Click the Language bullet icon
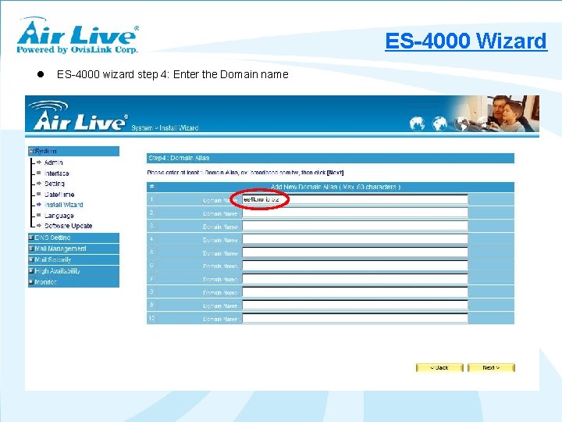The width and height of the screenshot is (562, 422). tap(39, 215)
